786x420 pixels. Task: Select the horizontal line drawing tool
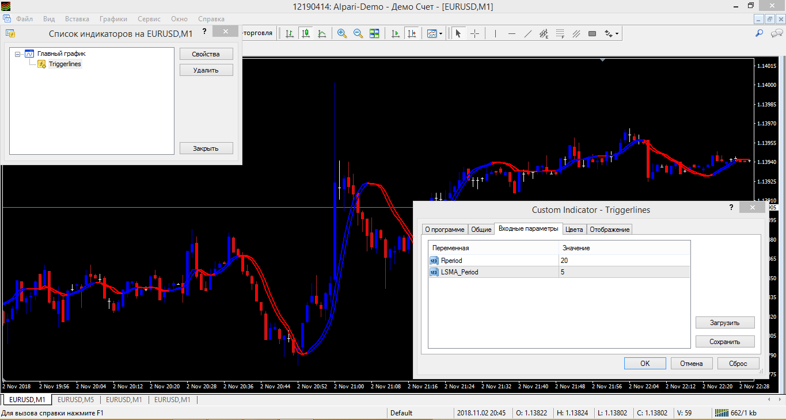tap(511, 33)
